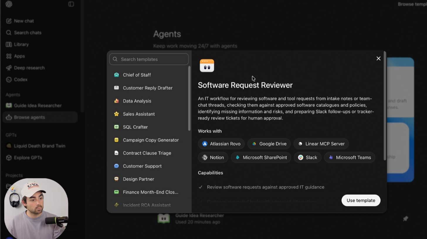Screen dimensions: 427x239
Task: Click the Linear MCP Server chip
Action: (x=321, y=144)
